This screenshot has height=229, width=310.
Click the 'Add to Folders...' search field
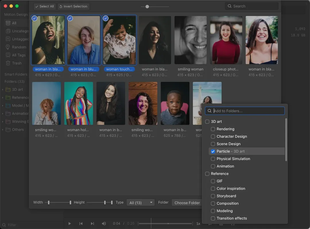pyautogui.click(x=245, y=111)
